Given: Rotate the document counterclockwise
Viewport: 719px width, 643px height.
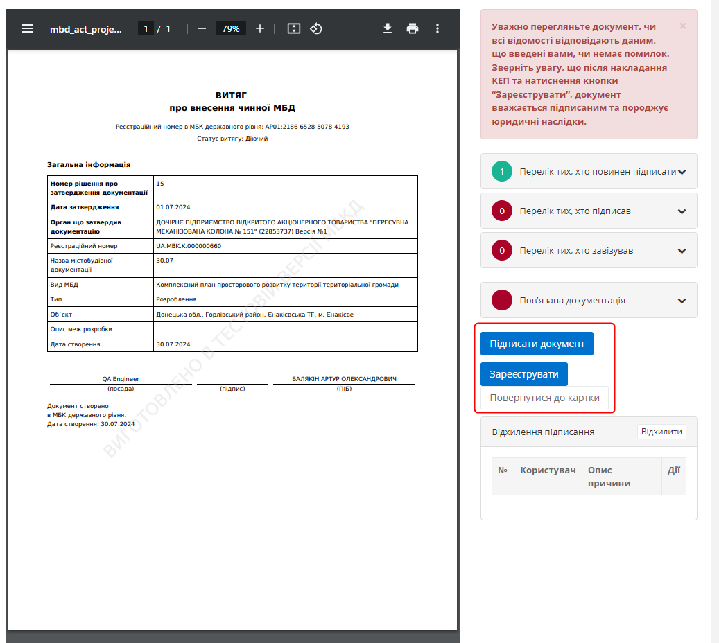Looking at the screenshot, I should tap(315, 28).
